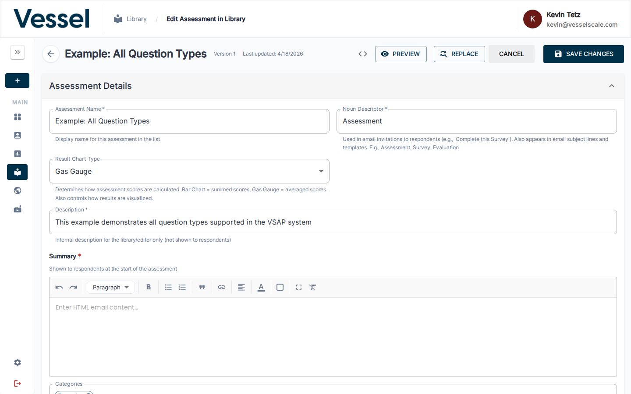Open the Result Chart Type dropdown
Image resolution: width=631 pixels, height=394 pixels.
tap(321, 171)
